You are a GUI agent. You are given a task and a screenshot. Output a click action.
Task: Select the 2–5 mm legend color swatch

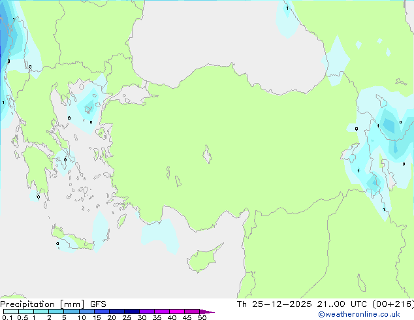tap(56, 312)
